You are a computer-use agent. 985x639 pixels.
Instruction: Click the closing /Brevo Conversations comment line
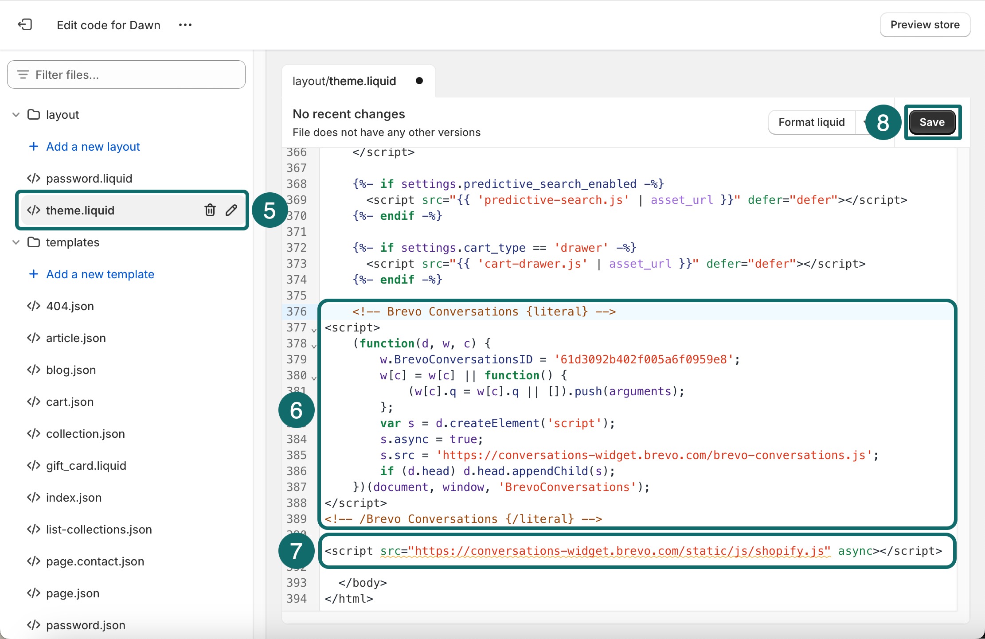click(x=463, y=519)
